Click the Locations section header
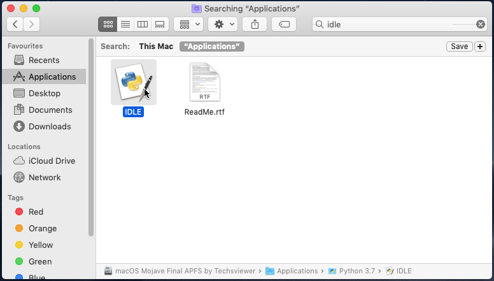This screenshot has width=494, height=281. coord(24,147)
